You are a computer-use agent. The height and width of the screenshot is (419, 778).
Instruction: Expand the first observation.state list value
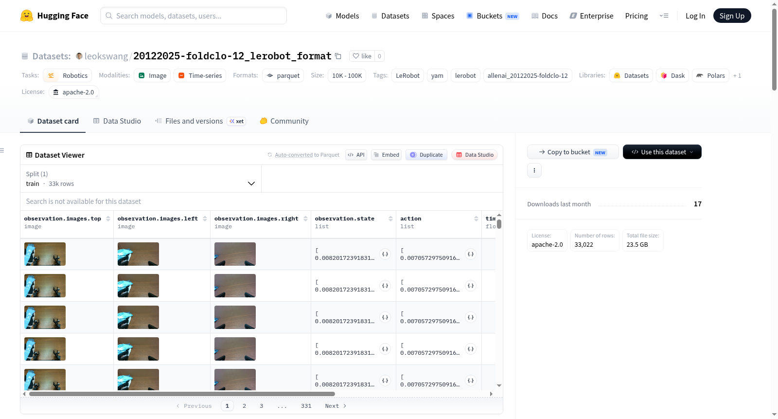tap(385, 254)
